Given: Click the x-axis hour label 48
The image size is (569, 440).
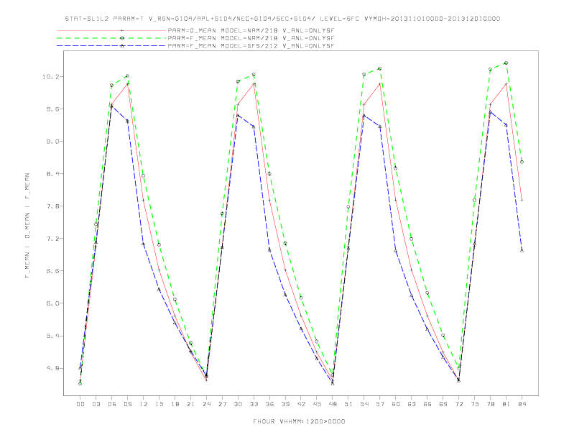Looking at the screenshot, I should tap(333, 404).
